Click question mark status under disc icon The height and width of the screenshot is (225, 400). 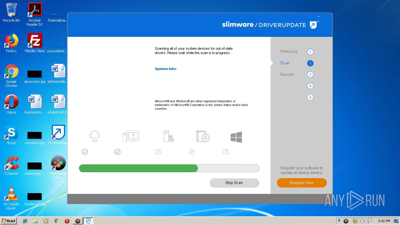click(x=192, y=152)
